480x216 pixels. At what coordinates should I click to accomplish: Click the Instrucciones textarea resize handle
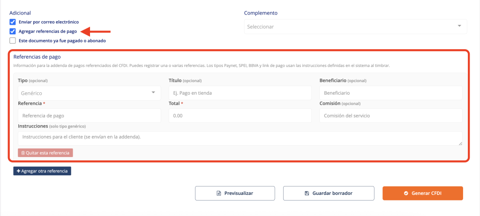[460, 143]
